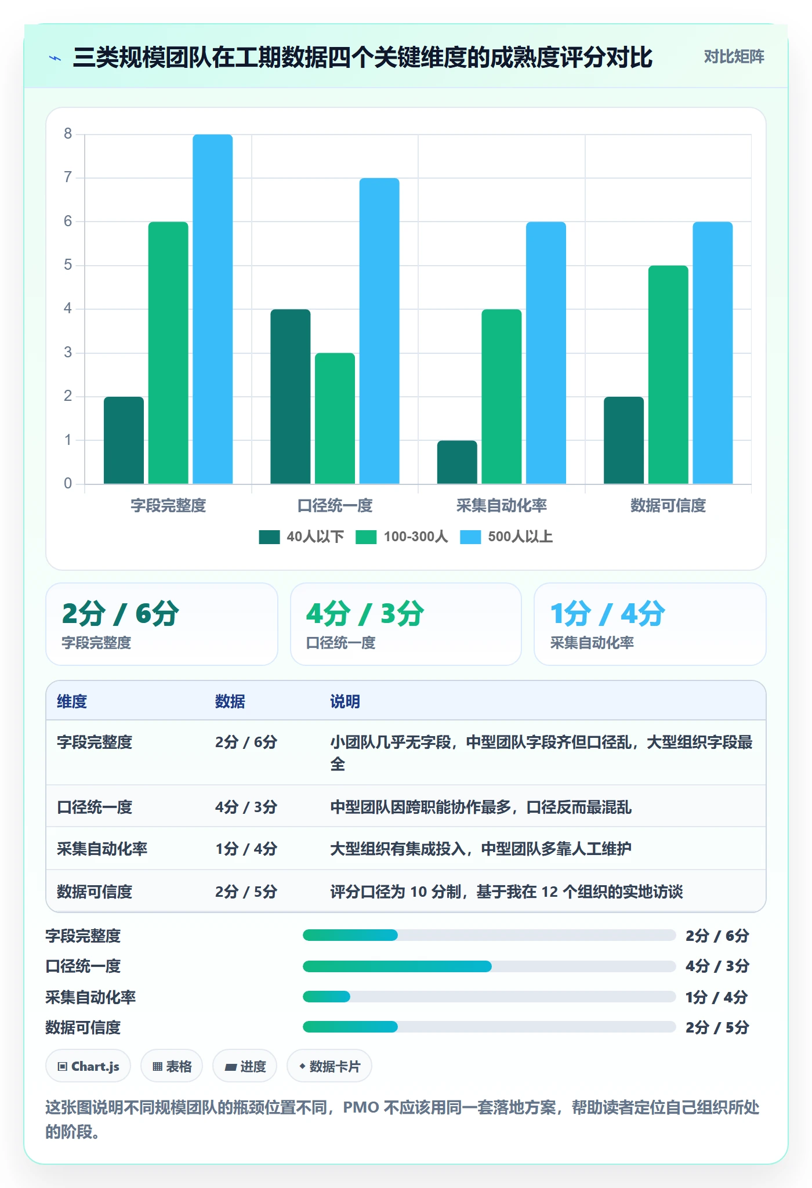Click the 口径统一度 table row label
Image resolution: width=812 pixels, height=1188 pixels.
(x=95, y=807)
